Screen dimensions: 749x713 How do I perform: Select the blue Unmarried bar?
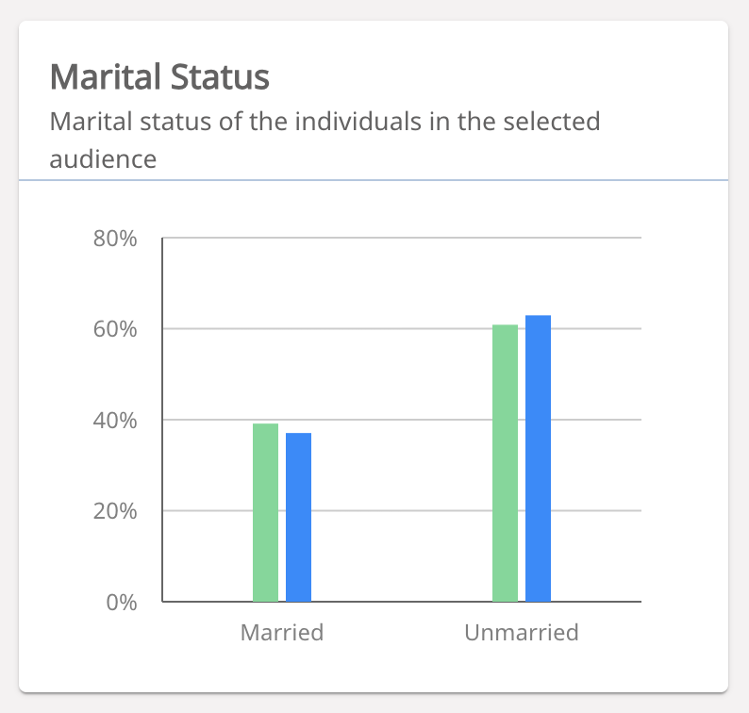538,458
